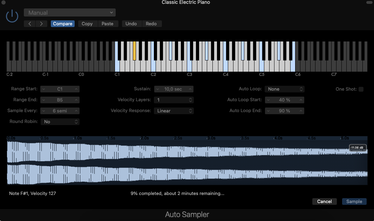Decrease Range End with down arrow
Screen dimensions: 374x221
click(x=43, y=100)
